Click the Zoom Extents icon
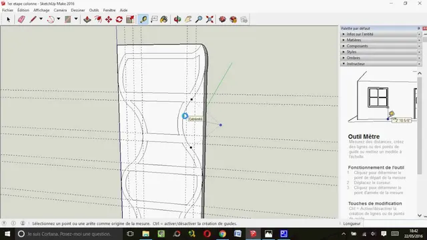 (x=209, y=19)
